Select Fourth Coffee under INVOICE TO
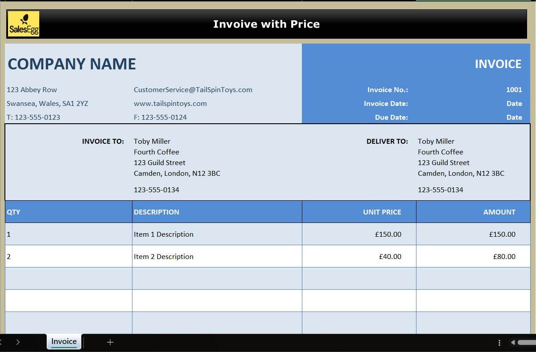 [157, 152]
